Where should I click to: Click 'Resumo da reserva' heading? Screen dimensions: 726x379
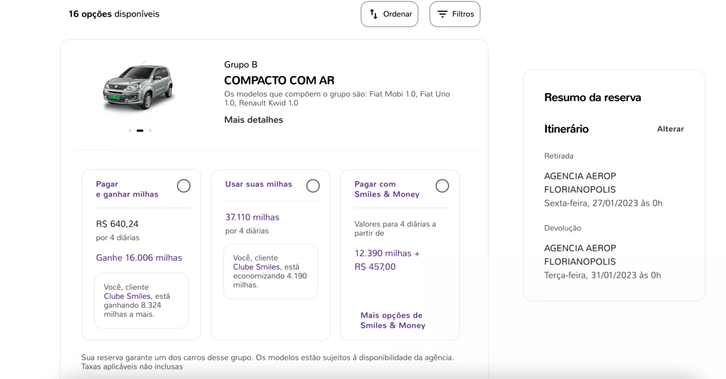pyautogui.click(x=593, y=97)
